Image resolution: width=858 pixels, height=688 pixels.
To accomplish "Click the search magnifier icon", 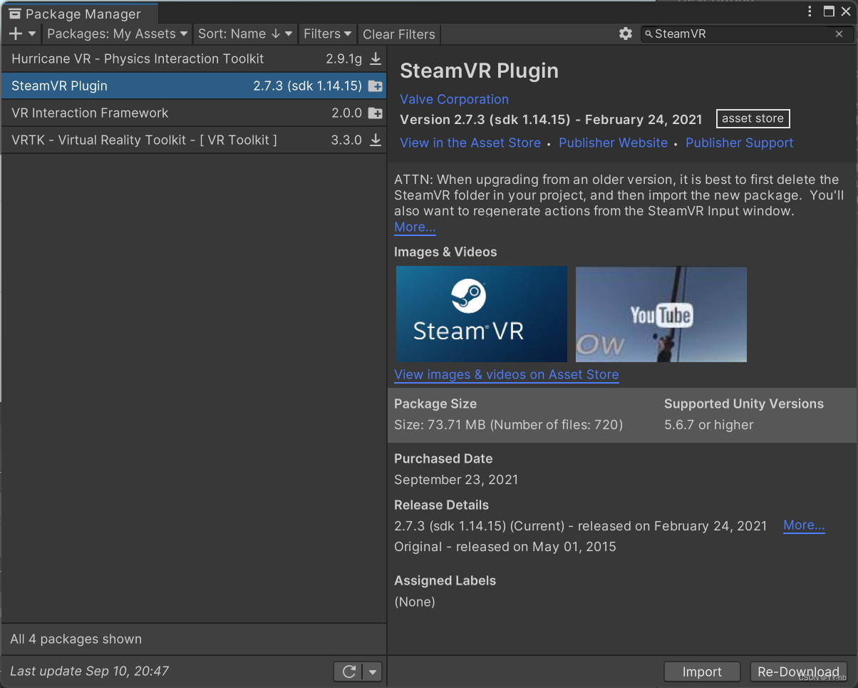I will click(x=648, y=34).
